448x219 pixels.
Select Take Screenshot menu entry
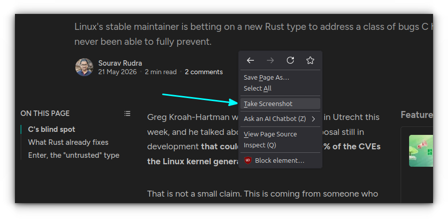pyautogui.click(x=280, y=104)
